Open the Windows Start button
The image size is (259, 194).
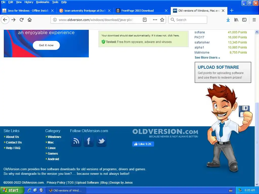coord(12,190)
